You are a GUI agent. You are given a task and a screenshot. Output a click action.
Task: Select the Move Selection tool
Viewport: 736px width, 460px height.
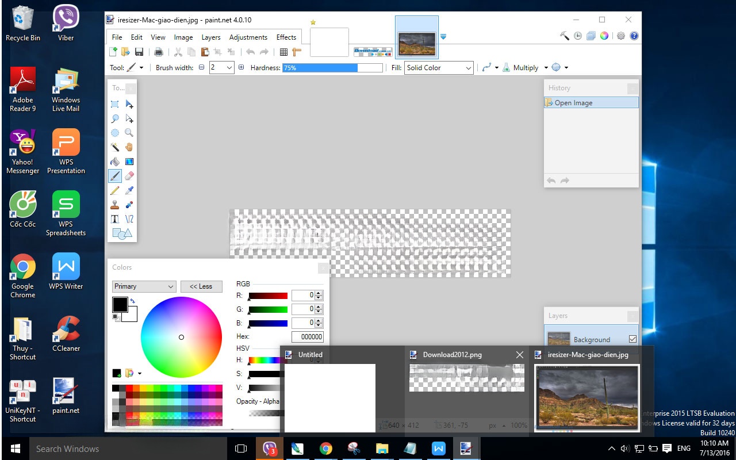(129, 119)
